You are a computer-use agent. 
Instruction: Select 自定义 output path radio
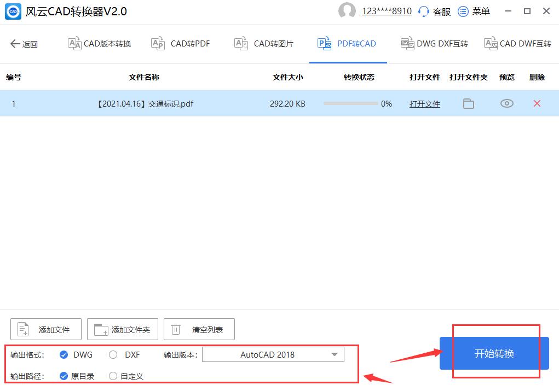coord(113,376)
